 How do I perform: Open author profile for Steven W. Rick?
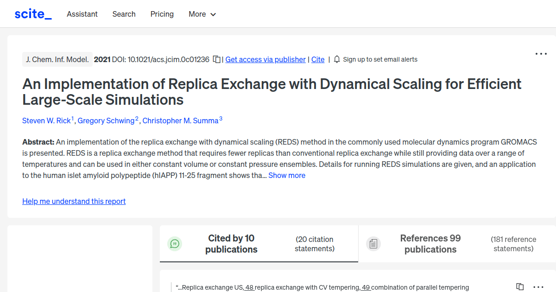click(x=47, y=121)
